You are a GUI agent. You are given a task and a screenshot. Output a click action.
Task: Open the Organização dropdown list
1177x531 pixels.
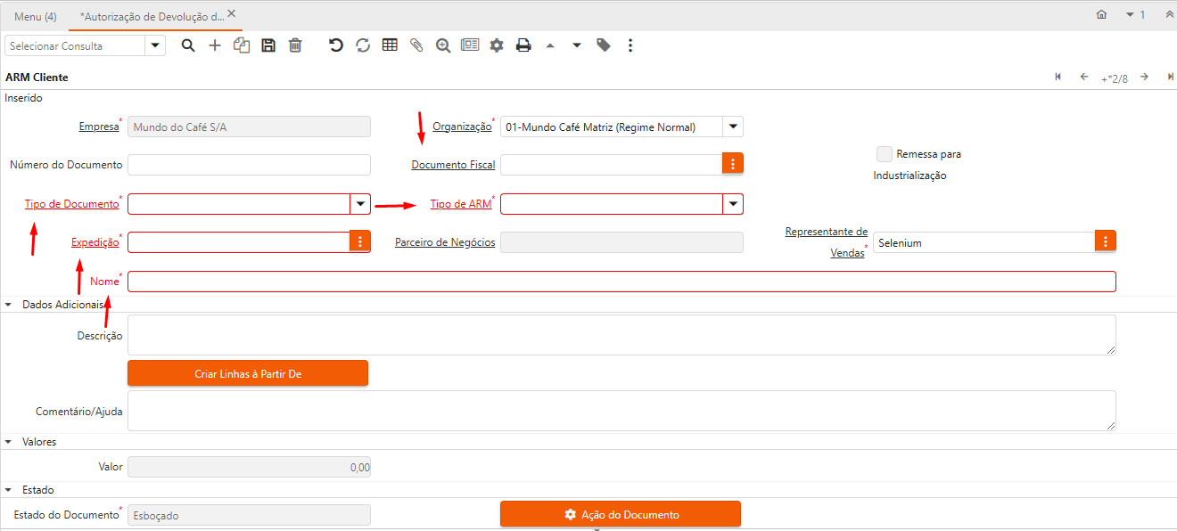pyautogui.click(x=733, y=127)
